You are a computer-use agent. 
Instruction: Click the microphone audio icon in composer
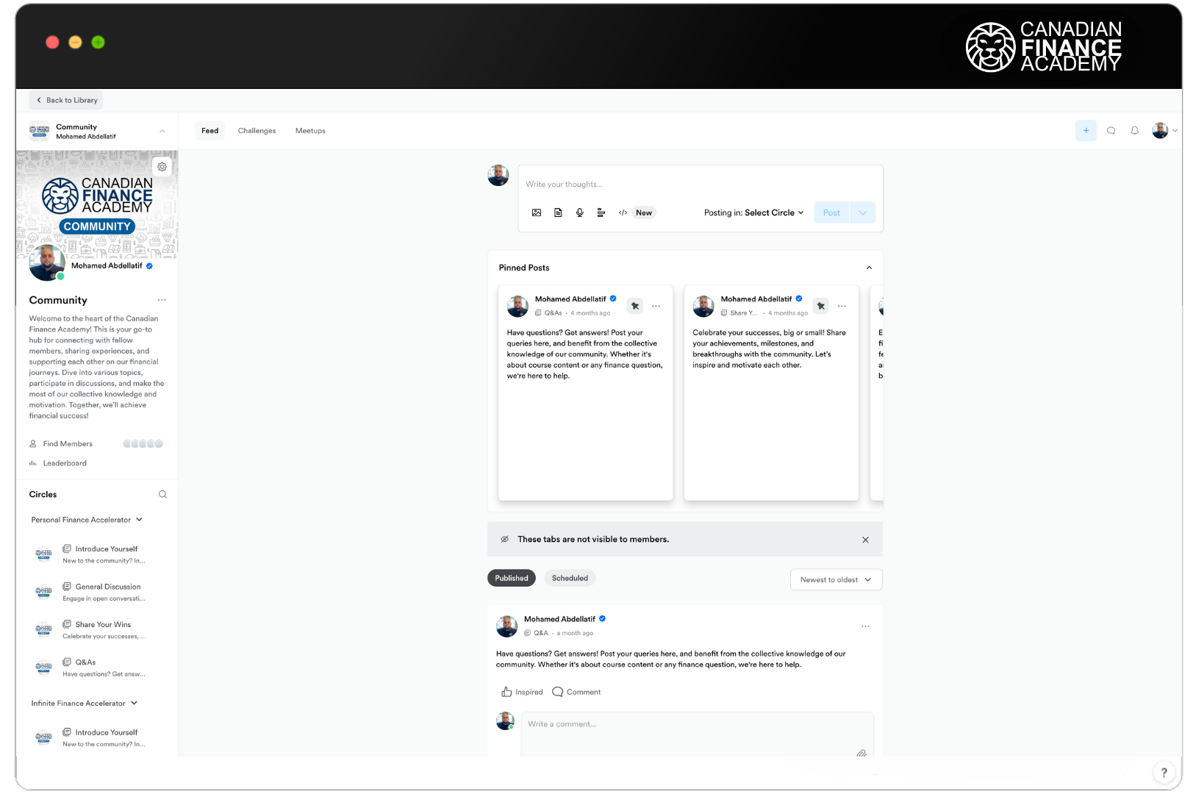[x=580, y=212]
